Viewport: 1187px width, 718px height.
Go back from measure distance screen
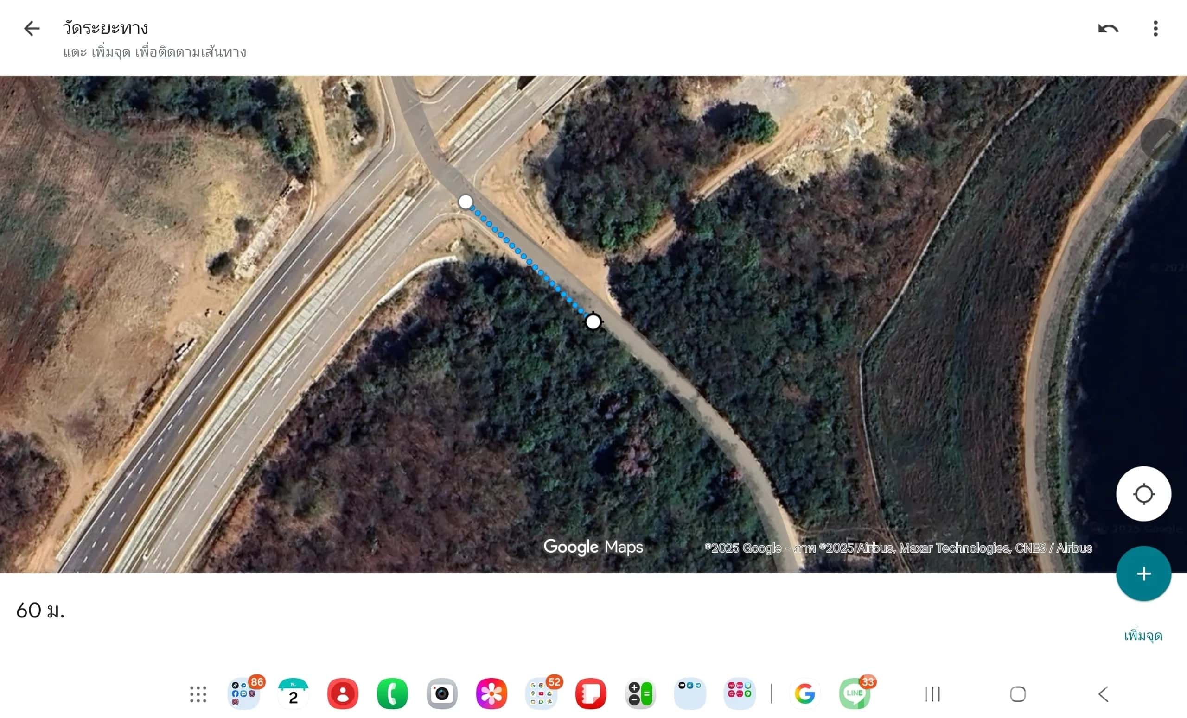(x=32, y=28)
